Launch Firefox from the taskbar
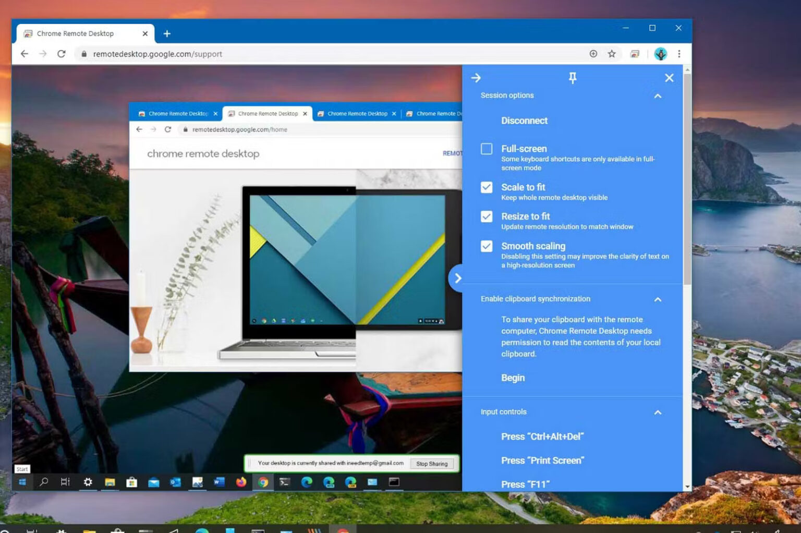Viewport: 801px width, 533px height. click(240, 482)
